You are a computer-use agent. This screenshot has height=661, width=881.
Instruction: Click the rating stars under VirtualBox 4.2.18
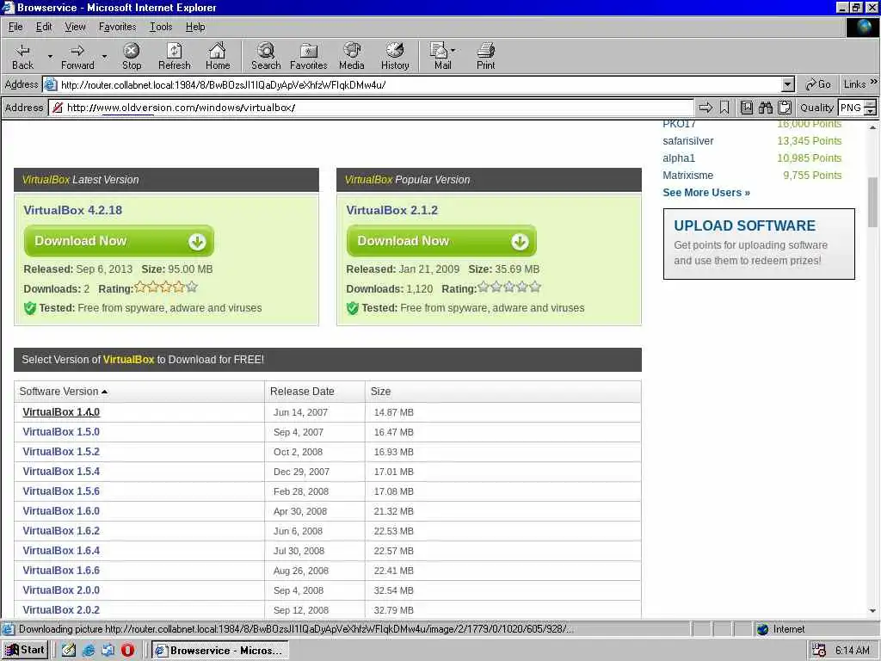pos(166,287)
